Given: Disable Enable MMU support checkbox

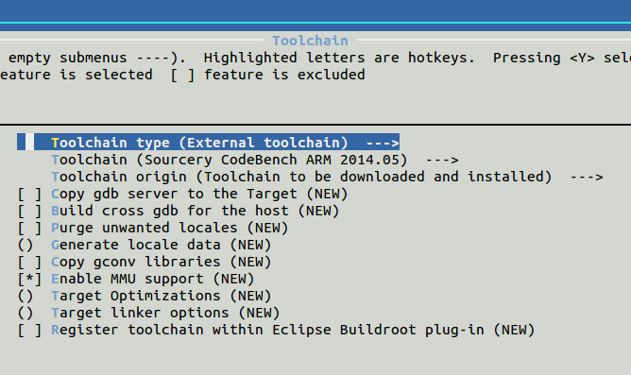Looking at the screenshot, I should pos(29,279).
